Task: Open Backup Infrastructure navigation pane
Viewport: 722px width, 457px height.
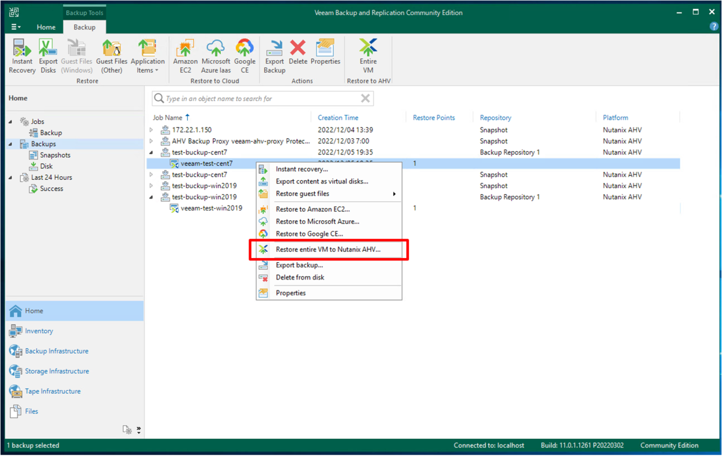Action: pos(75,351)
